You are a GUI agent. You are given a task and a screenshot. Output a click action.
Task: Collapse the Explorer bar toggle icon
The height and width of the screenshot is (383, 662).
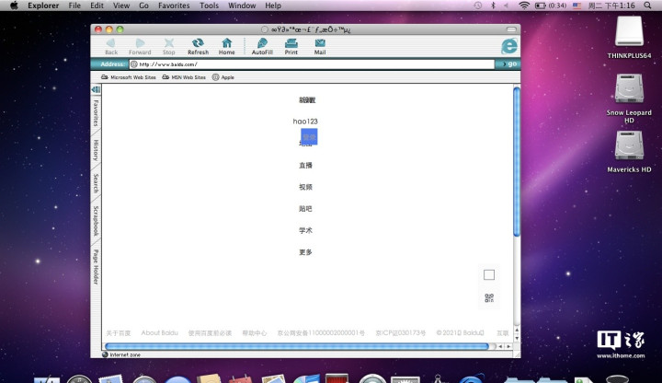point(96,89)
